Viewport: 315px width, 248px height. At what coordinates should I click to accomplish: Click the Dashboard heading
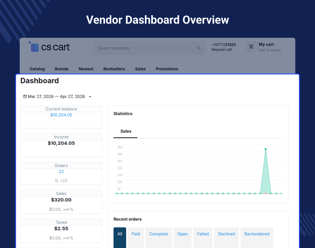pos(40,81)
